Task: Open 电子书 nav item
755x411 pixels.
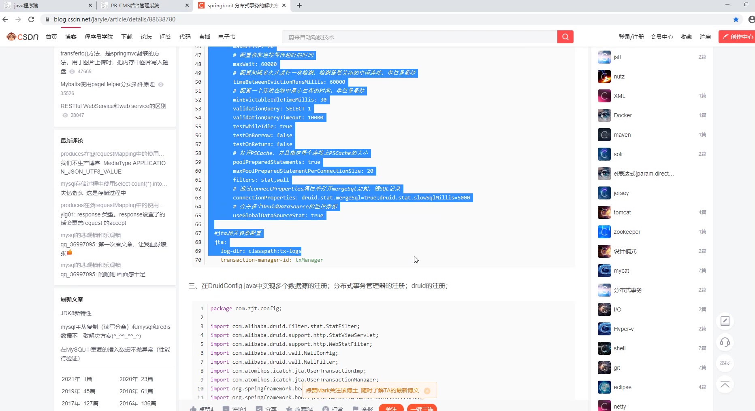Action: [x=227, y=37]
